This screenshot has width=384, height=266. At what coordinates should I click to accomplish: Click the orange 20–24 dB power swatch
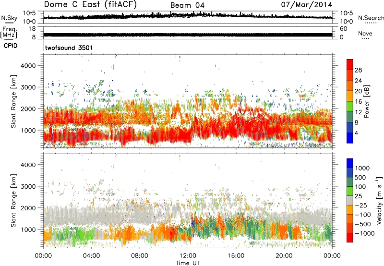[350, 85]
